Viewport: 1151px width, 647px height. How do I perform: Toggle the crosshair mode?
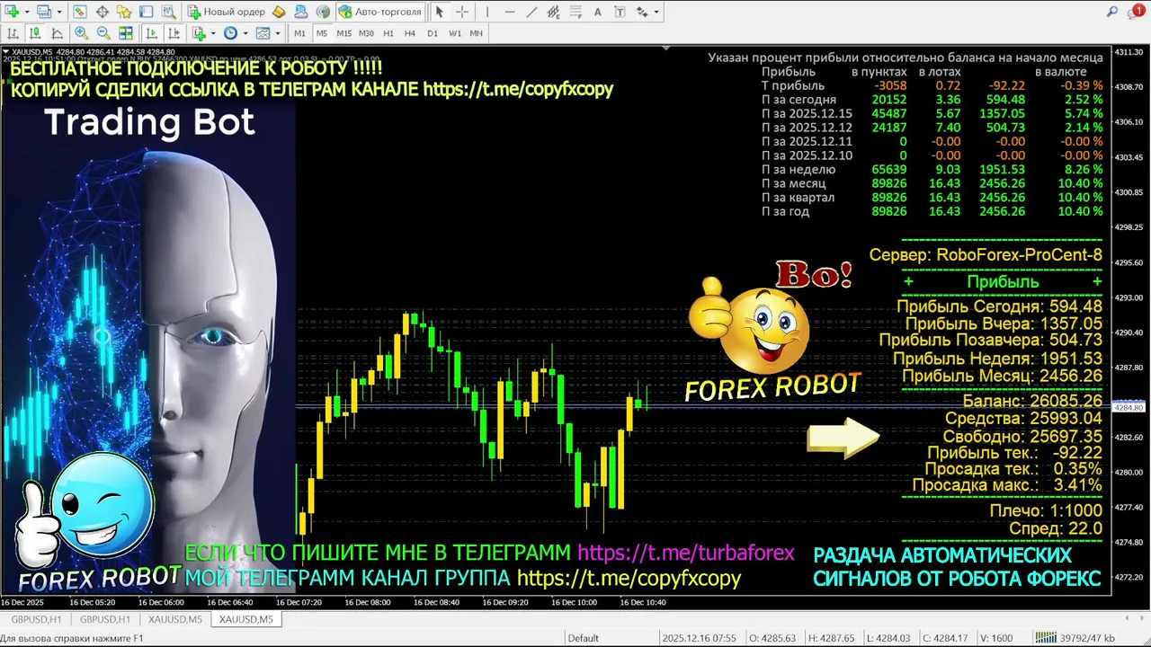click(462, 12)
